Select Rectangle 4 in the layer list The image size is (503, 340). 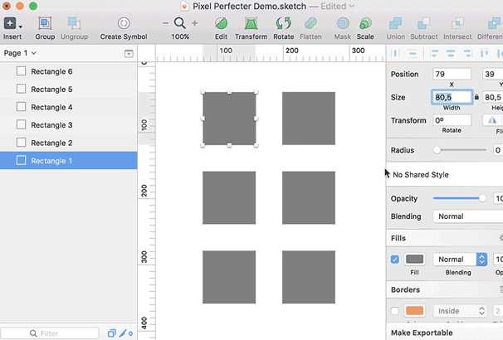click(51, 107)
